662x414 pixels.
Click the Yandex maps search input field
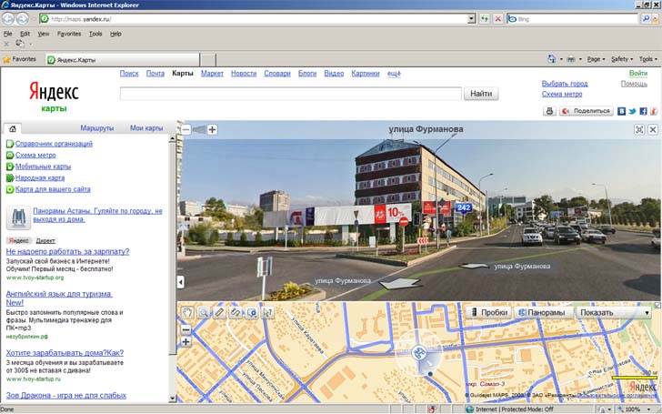coord(290,94)
